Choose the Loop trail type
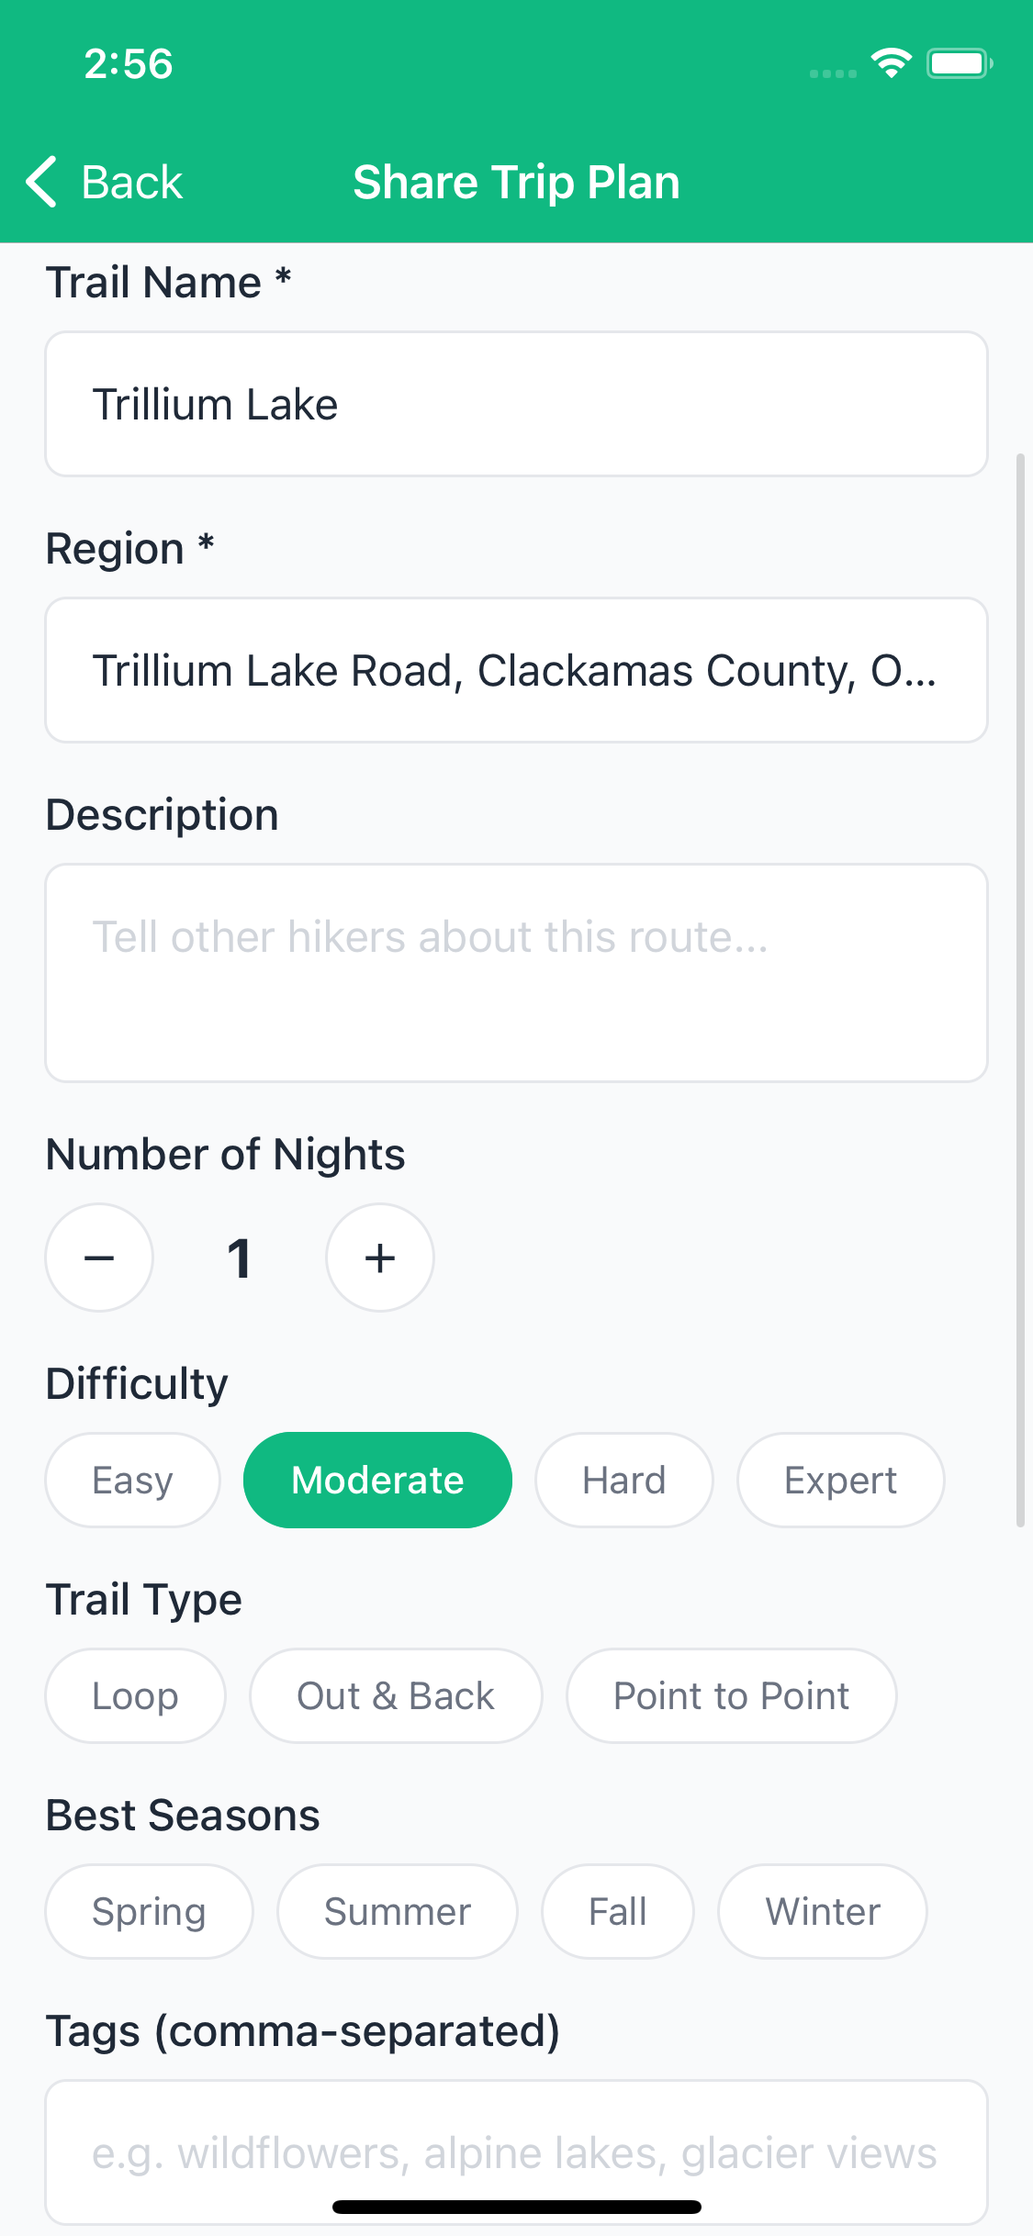The image size is (1033, 2236). 135,1694
